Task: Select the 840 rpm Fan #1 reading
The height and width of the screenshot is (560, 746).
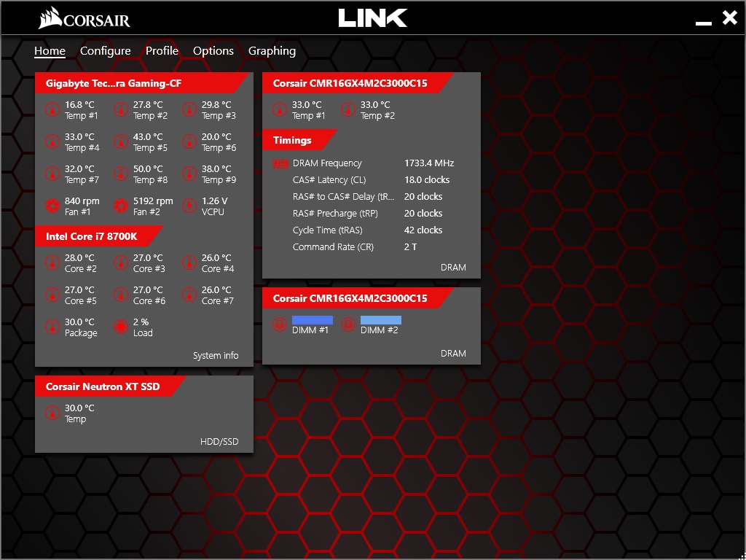Action: click(82, 201)
